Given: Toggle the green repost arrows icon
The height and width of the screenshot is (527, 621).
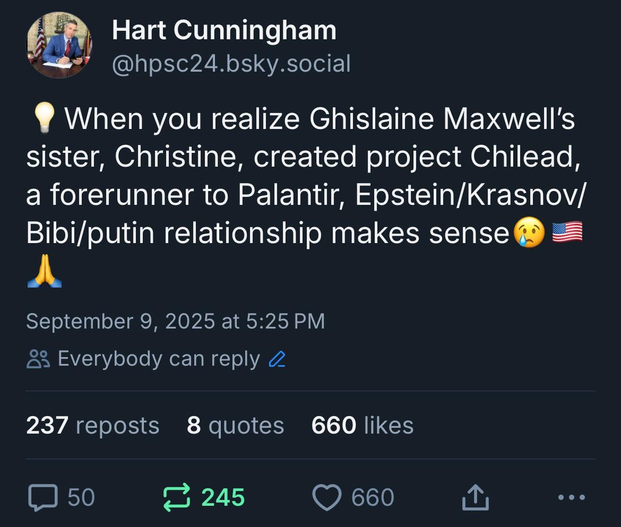Looking at the screenshot, I should 177,497.
